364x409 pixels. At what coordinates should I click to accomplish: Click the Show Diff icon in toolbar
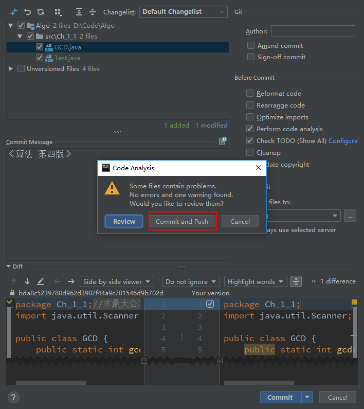coord(14,11)
